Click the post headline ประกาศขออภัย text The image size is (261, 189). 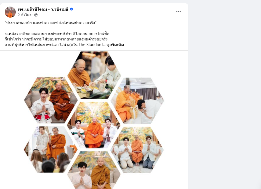pos(51,23)
